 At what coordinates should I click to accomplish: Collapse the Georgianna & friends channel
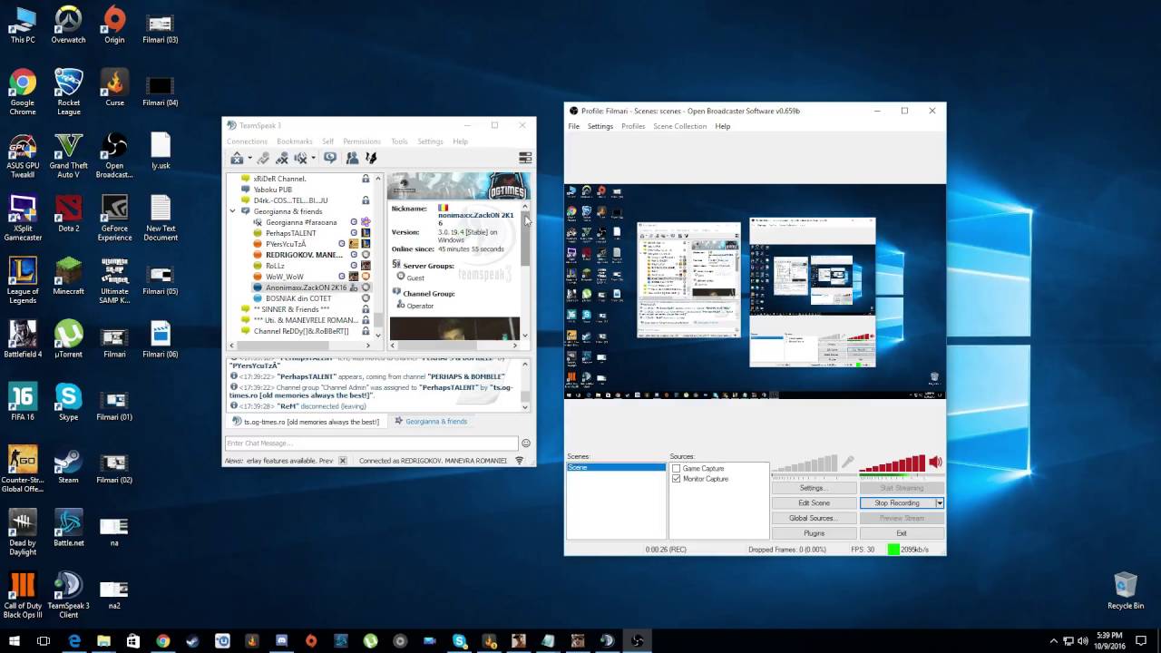tap(233, 211)
